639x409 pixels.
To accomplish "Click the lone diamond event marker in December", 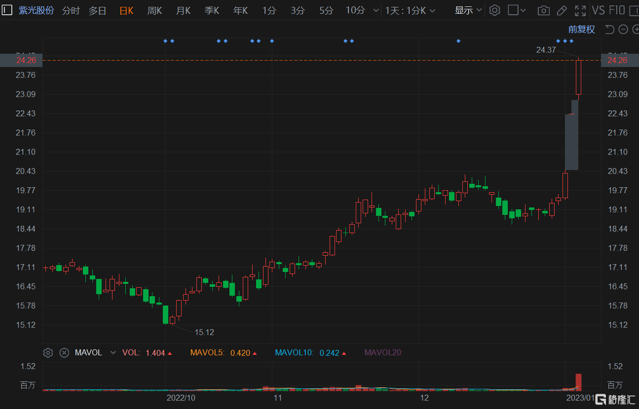I will tap(458, 41).
